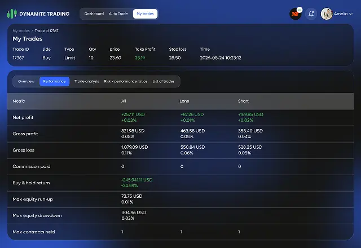Click Amelia's profile avatar
The image size is (361, 248).
pos(327,14)
